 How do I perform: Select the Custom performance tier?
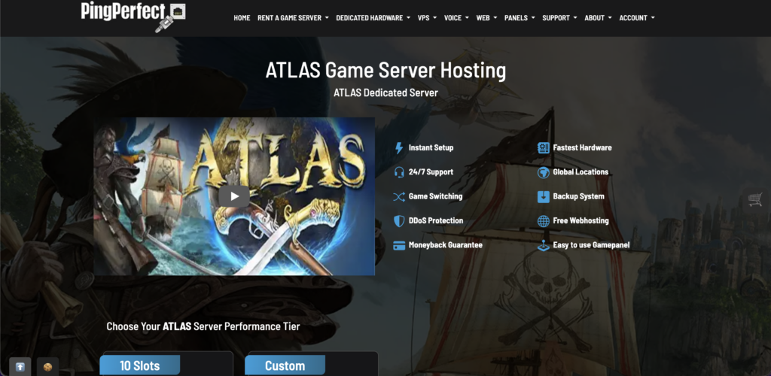point(285,366)
